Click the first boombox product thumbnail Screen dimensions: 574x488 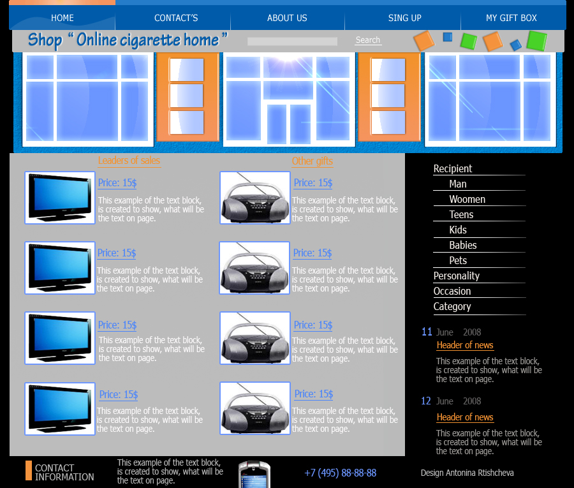pyautogui.click(x=254, y=198)
